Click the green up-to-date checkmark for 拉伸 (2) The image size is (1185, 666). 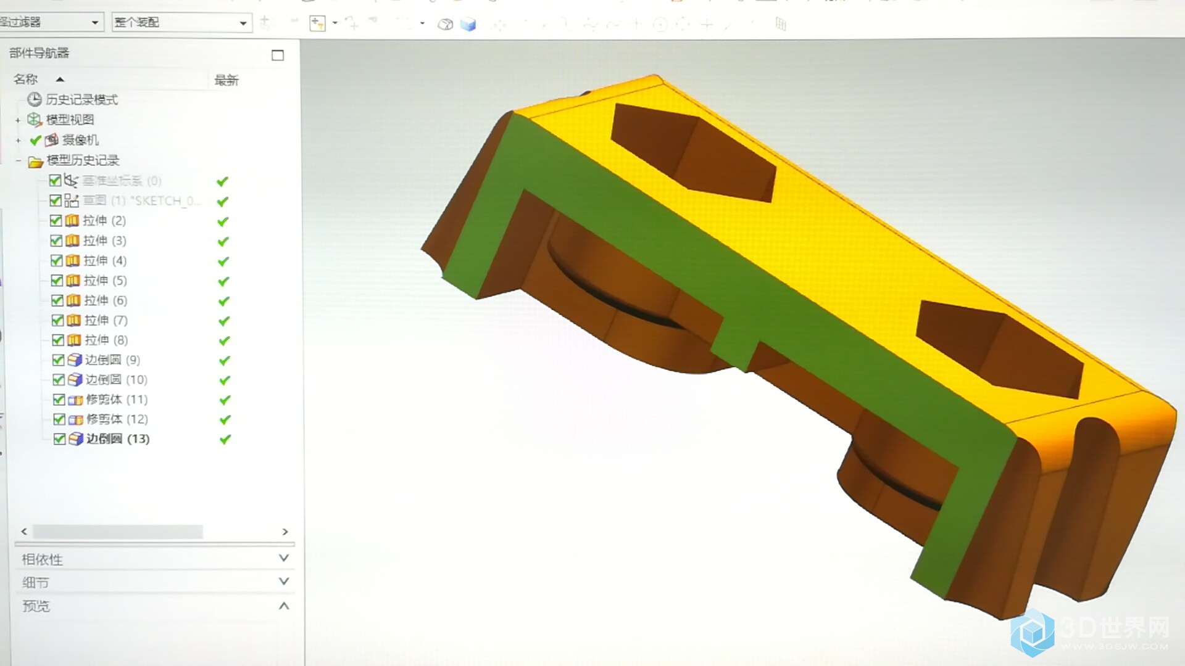click(223, 221)
